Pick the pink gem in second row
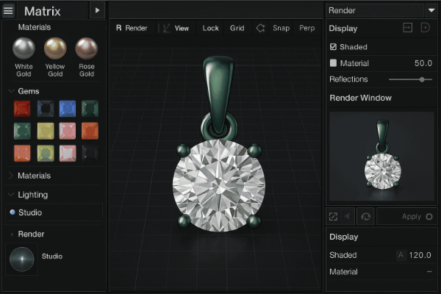 coord(68,131)
